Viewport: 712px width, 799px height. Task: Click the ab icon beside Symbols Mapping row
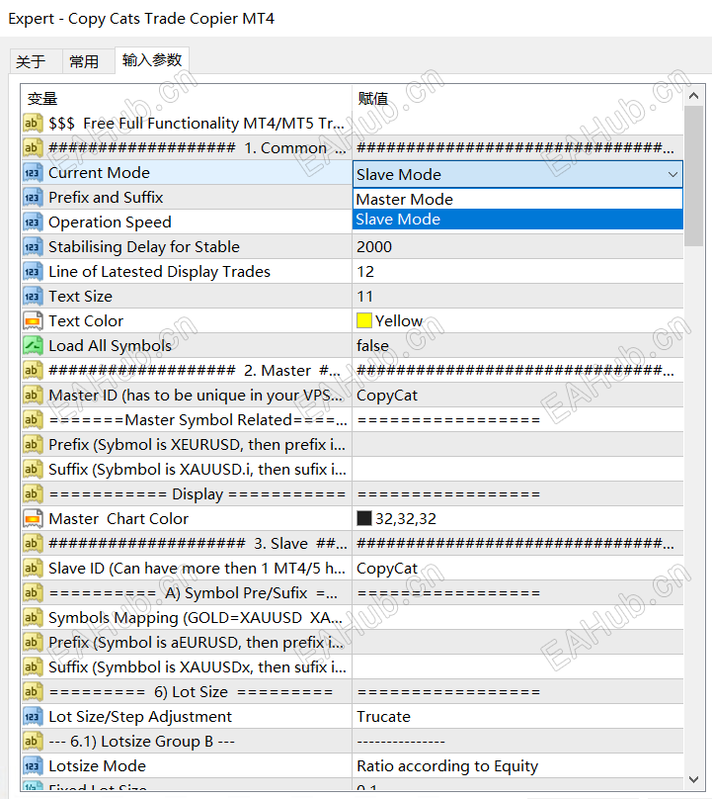(x=32, y=618)
